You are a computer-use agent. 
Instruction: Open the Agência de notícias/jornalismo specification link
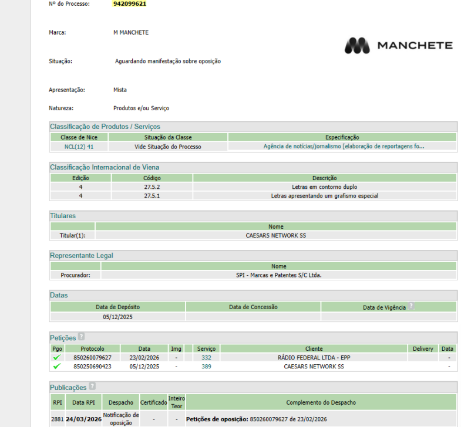pos(344,146)
